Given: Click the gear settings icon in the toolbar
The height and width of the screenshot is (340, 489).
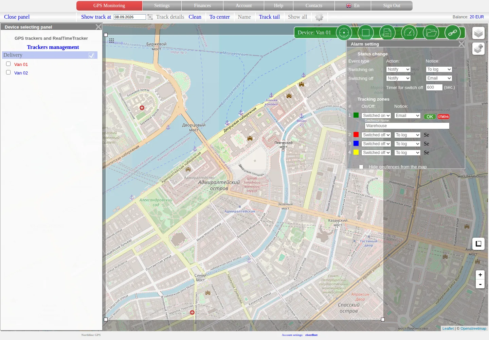Looking at the screenshot, I should [319, 17].
